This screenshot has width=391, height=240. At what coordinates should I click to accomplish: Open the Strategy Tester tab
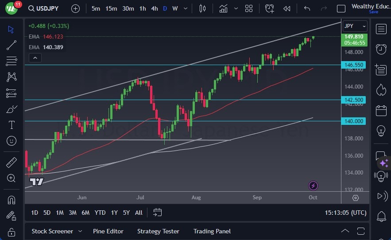pyautogui.click(x=158, y=231)
